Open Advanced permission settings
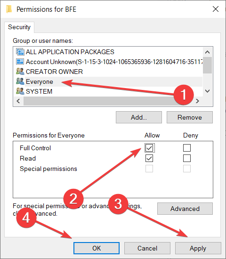226x259 pixels. pos(185,209)
